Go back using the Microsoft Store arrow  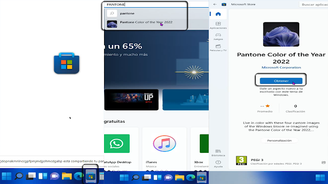(215, 5)
